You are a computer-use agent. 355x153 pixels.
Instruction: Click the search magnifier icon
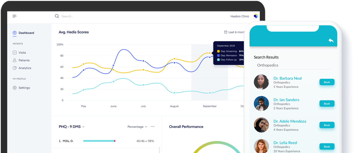57,16
